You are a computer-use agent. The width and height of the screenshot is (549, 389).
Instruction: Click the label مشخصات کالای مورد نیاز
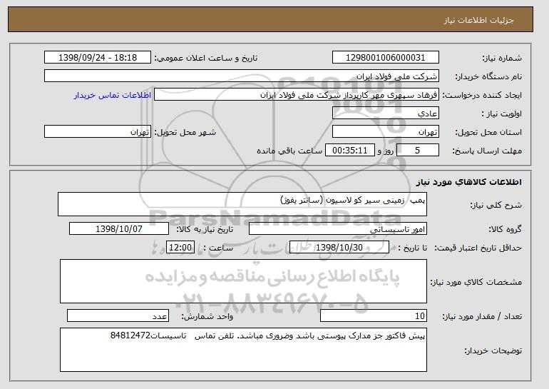[476, 282]
